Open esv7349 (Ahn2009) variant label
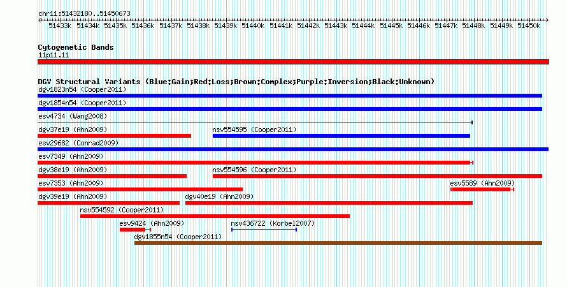 click(71, 156)
